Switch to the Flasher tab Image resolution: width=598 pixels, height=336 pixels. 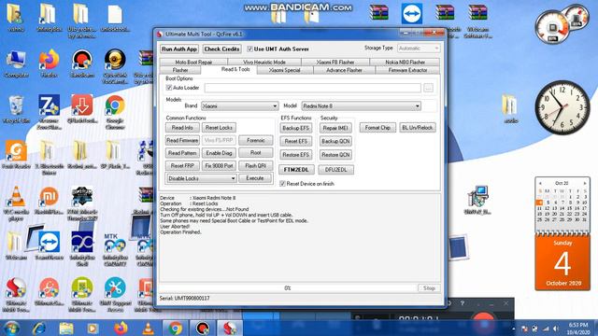pyautogui.click(x=180, y=70)
